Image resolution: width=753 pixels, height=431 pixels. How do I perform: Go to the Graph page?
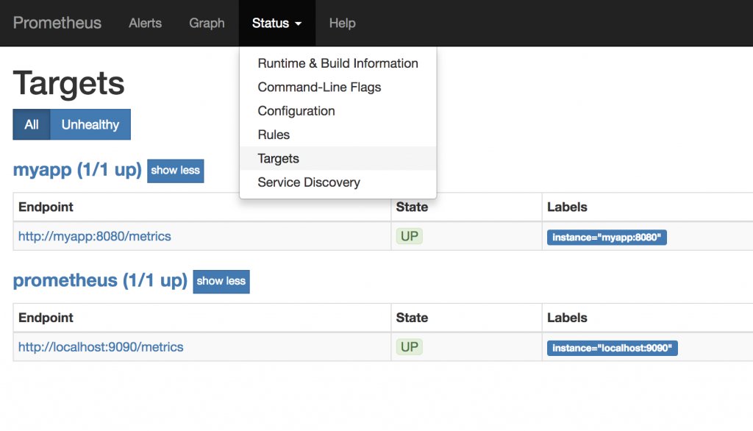(207, 23)
